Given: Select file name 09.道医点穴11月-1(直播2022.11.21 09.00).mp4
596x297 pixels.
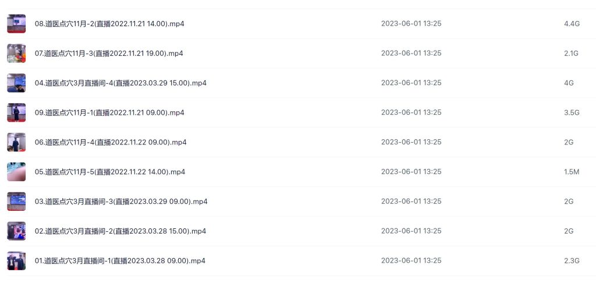Looking at the screenshot, I should (x=109, y=113).
